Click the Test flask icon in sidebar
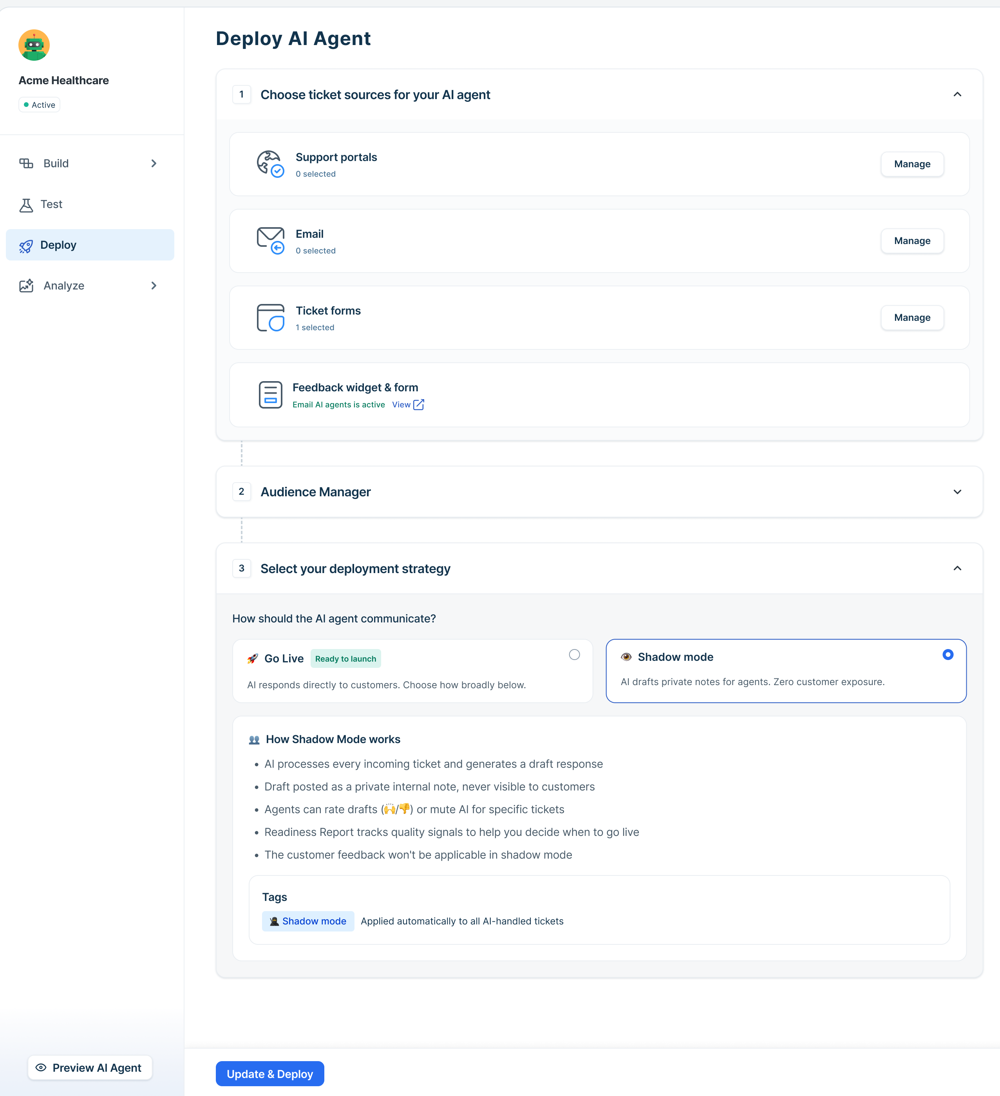1000x1096 pixels. point(26,205)
